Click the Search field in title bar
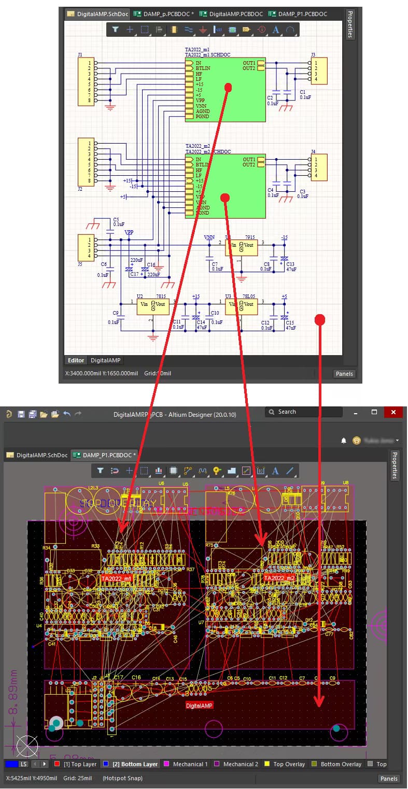 (x=304, y=412)
